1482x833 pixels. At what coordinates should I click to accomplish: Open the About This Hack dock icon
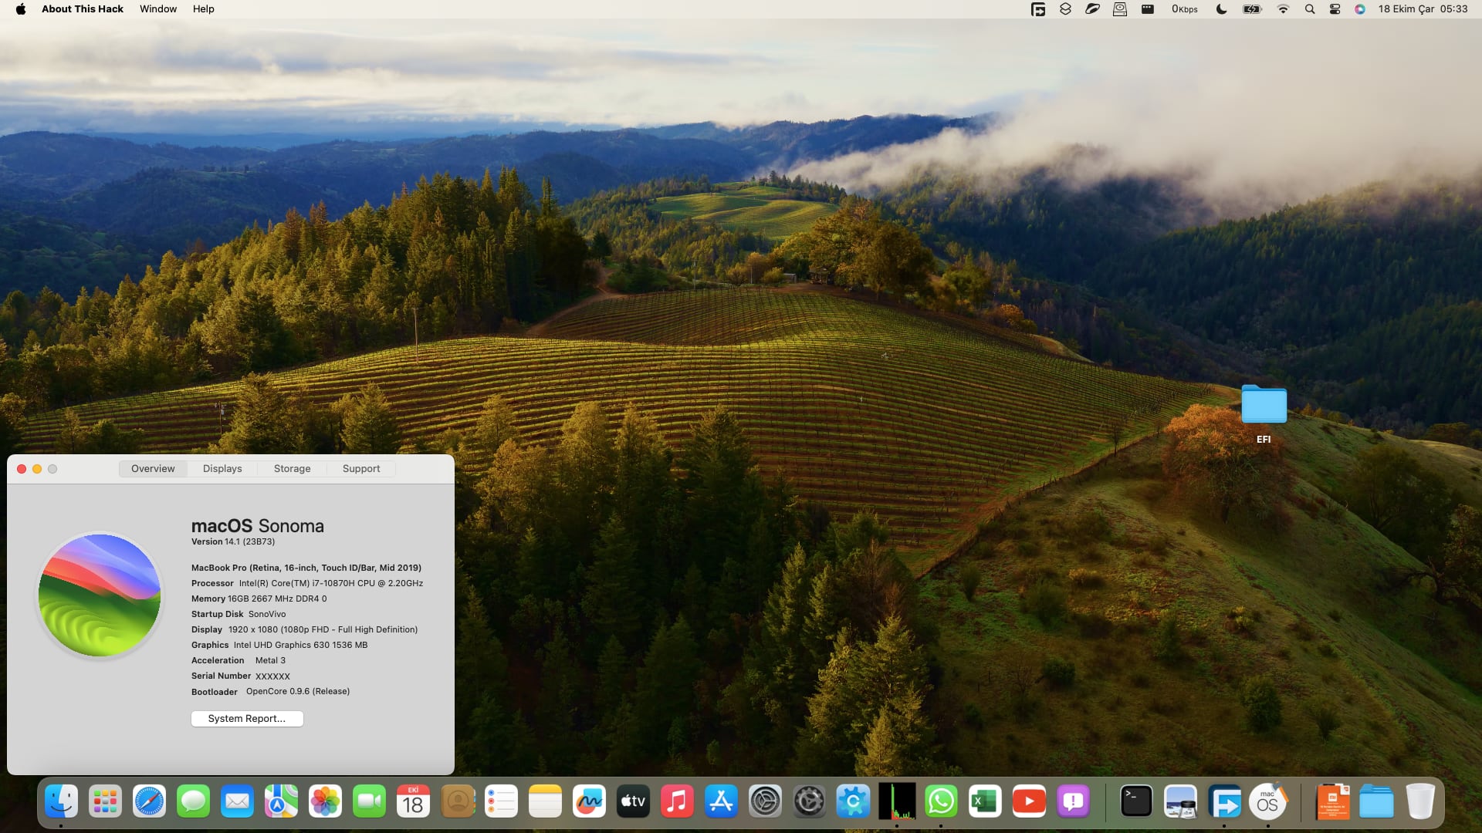pos(1268,801)
